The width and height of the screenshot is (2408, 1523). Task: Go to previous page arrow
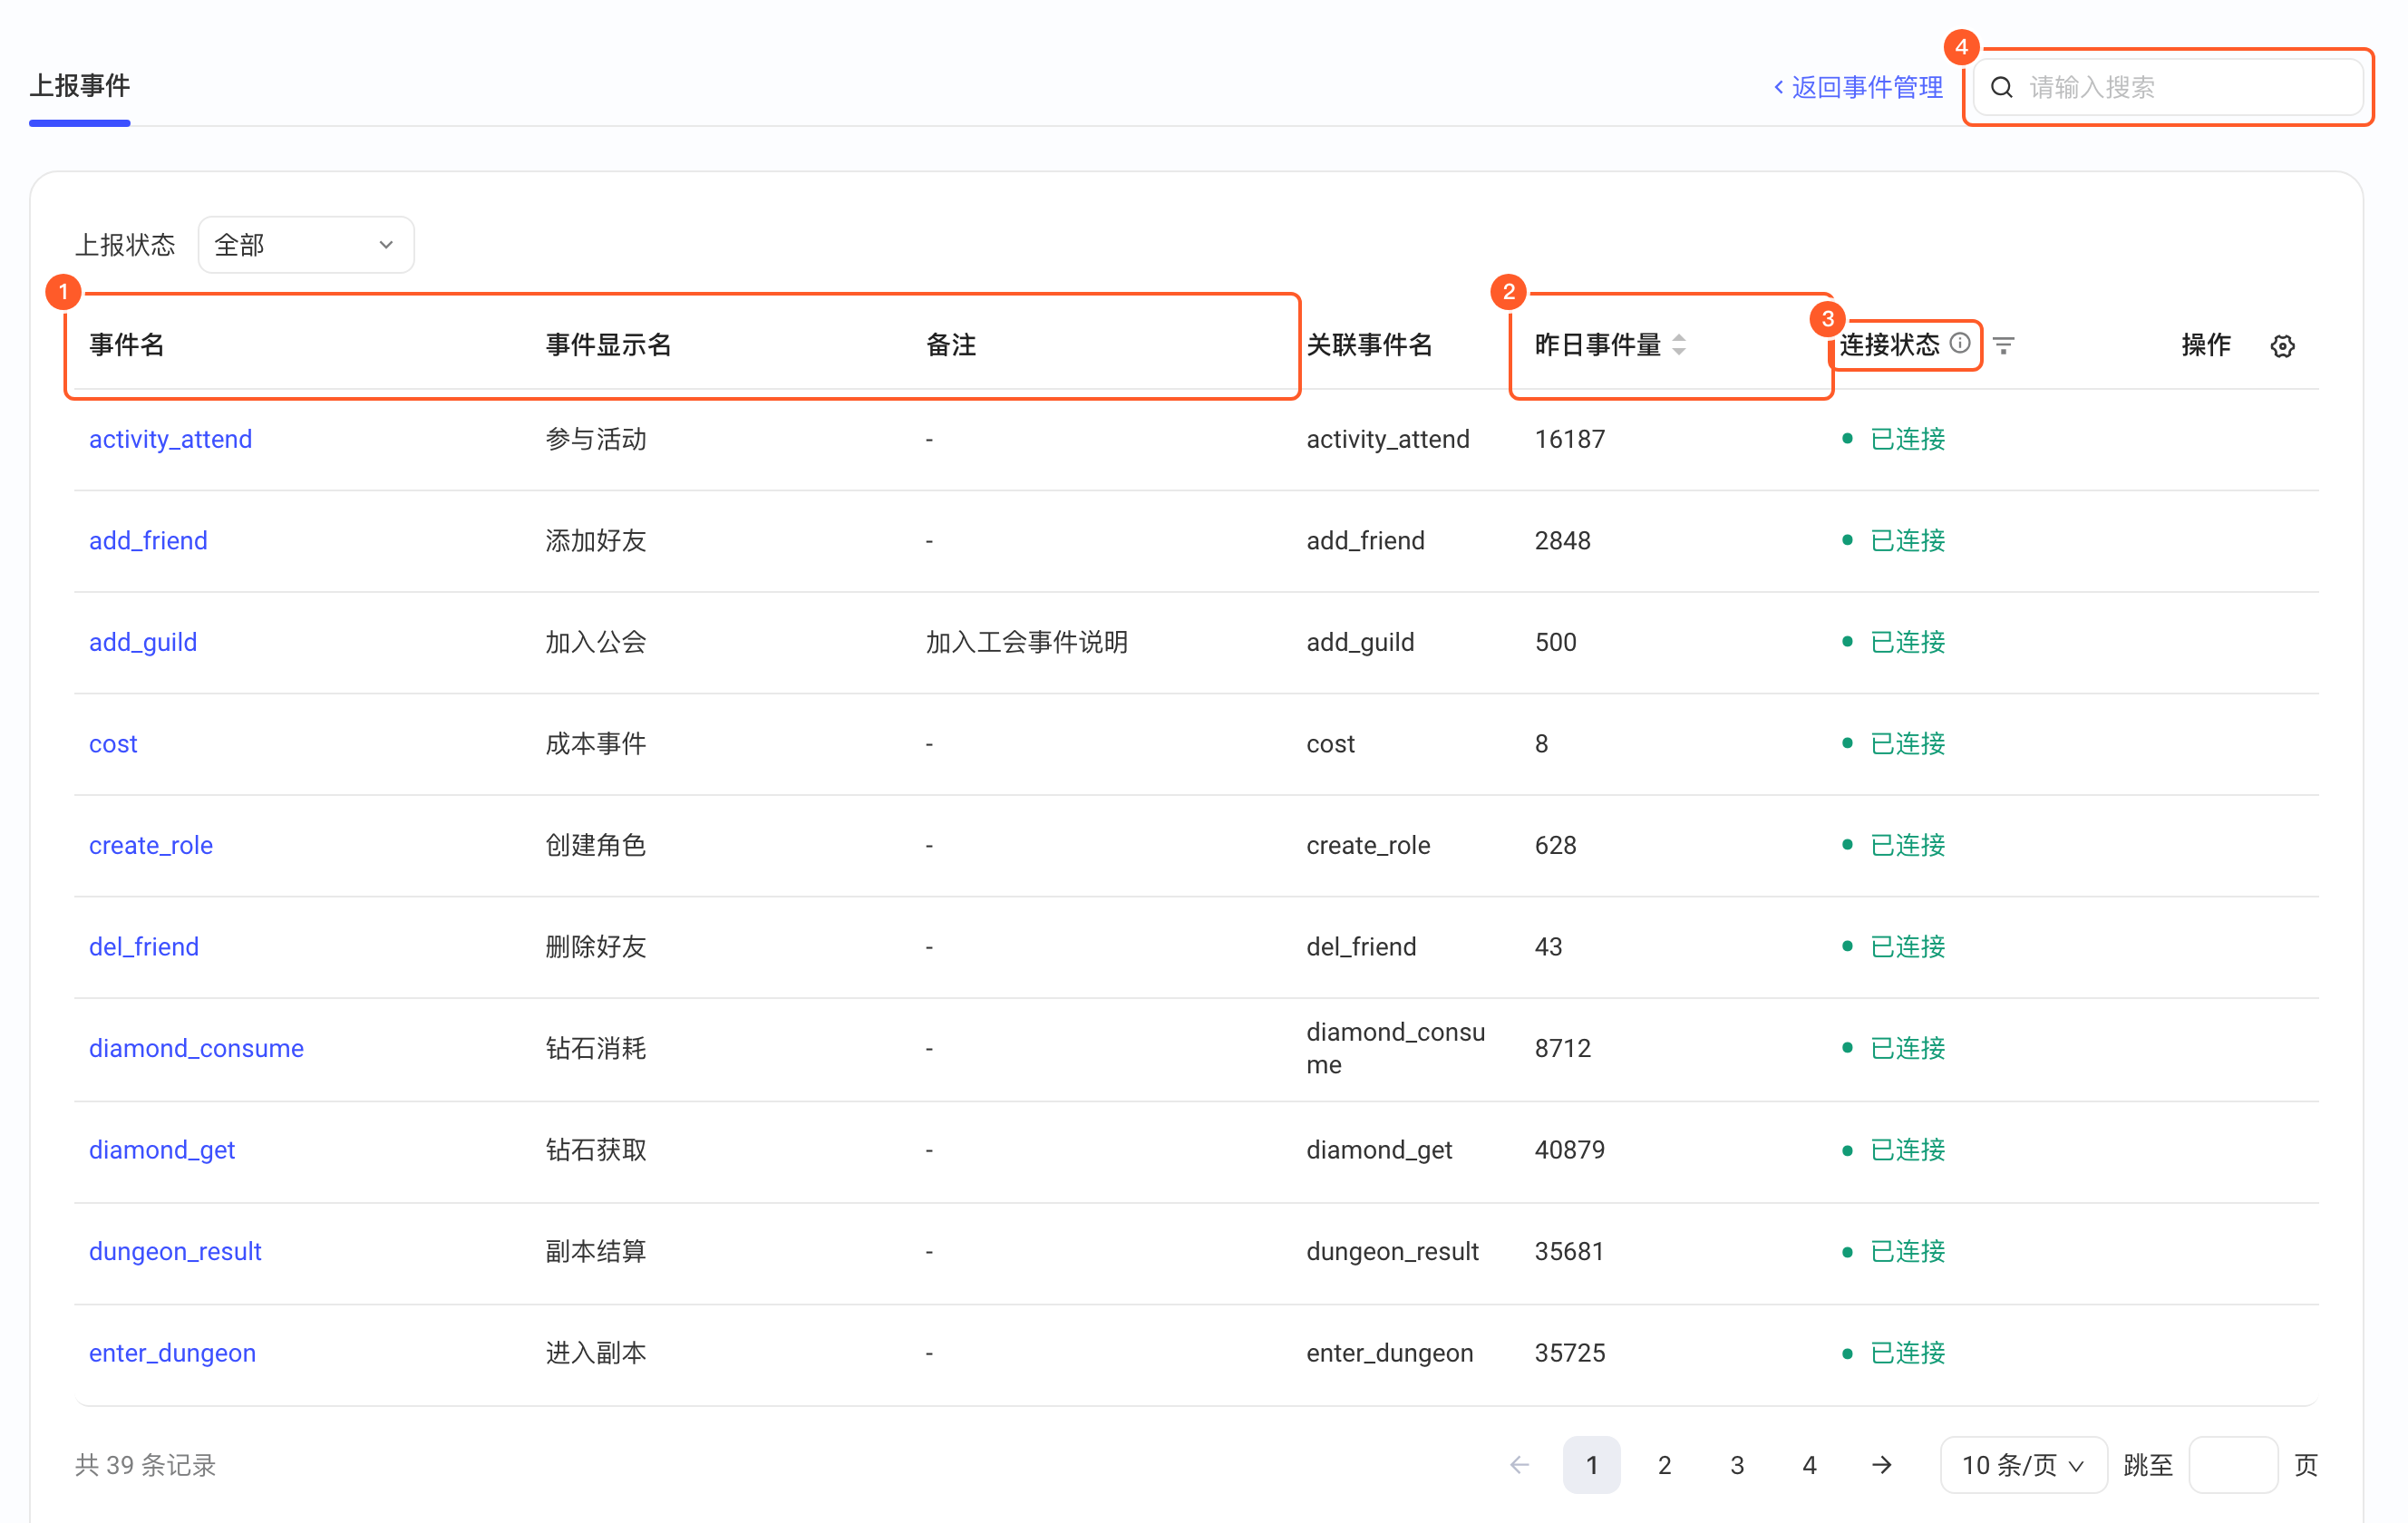[1519, 1465]
